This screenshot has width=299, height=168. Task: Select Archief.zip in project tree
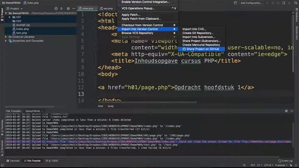[x=23, y=25]
